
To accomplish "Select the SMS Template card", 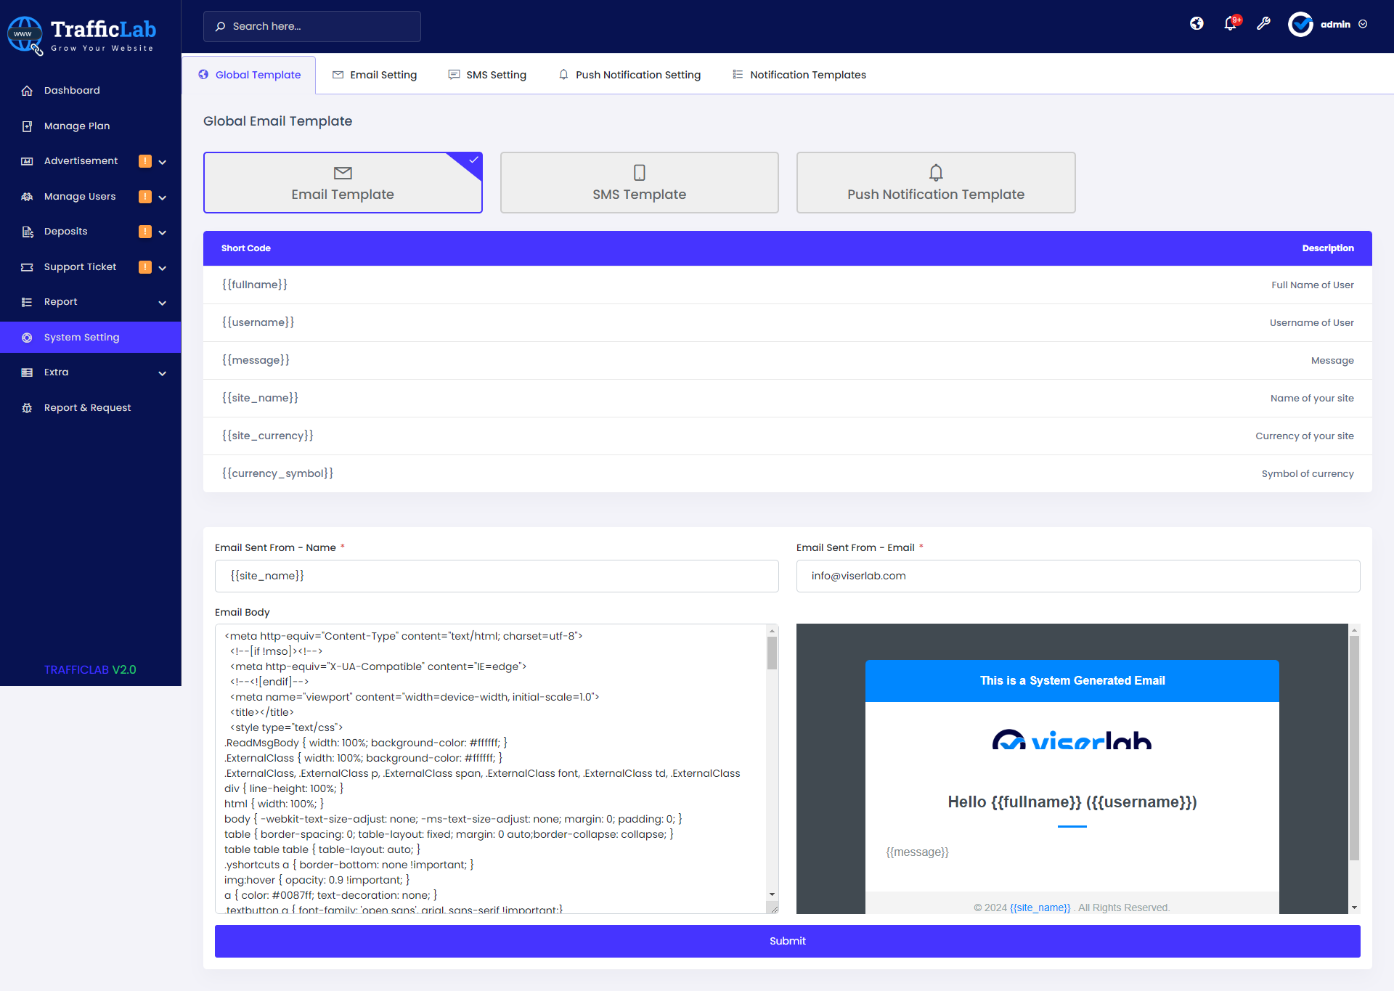I will click(x=639, y=182).
